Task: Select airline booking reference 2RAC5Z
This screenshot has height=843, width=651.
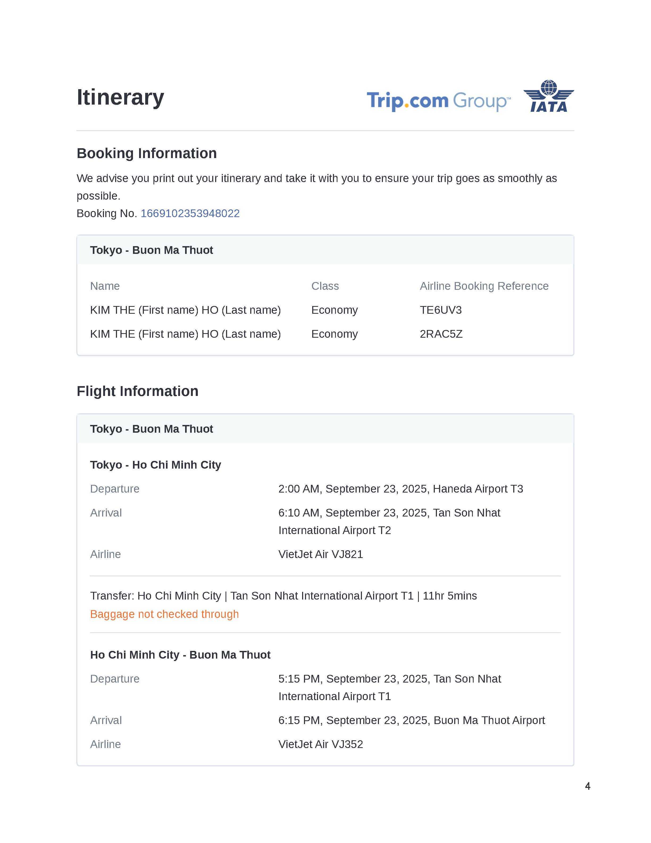Action: pyautogui.click(x=441, y=334)
